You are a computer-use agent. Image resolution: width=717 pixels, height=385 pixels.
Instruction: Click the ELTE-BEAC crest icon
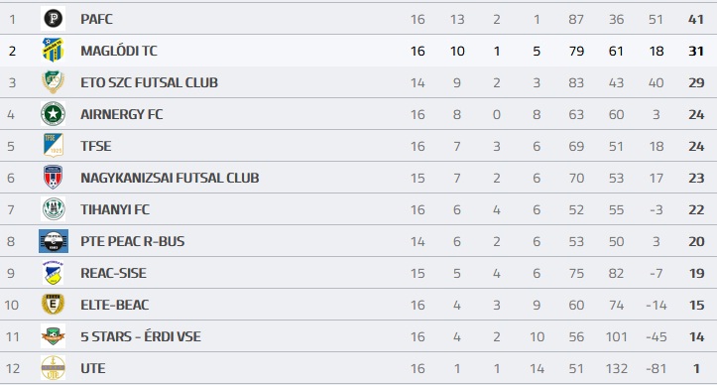53,305
